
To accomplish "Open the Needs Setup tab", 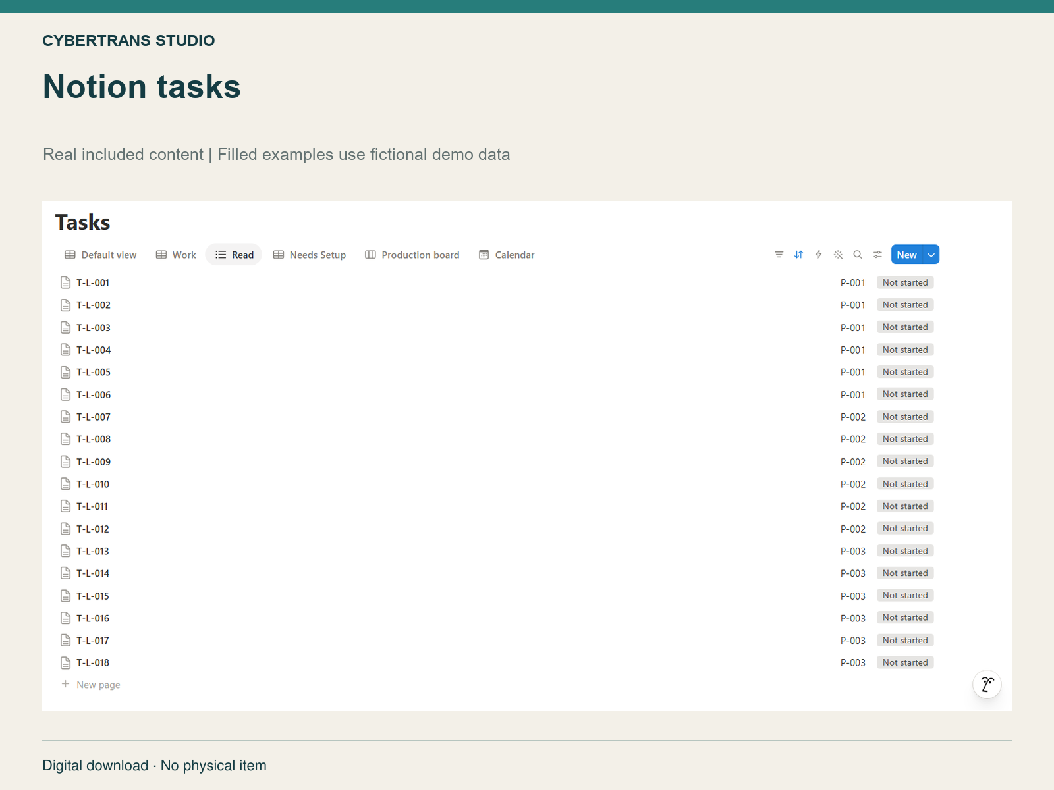I will tap(310, 255).
